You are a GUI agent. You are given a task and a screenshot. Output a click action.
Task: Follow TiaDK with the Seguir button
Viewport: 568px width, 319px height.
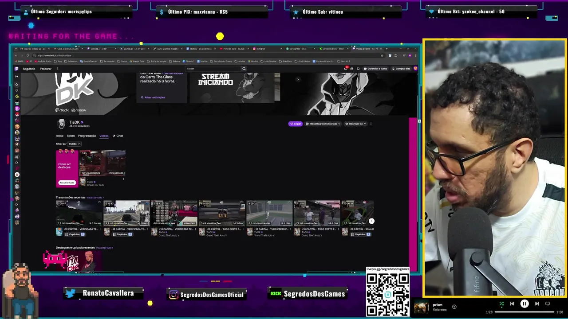coord(296,124)
